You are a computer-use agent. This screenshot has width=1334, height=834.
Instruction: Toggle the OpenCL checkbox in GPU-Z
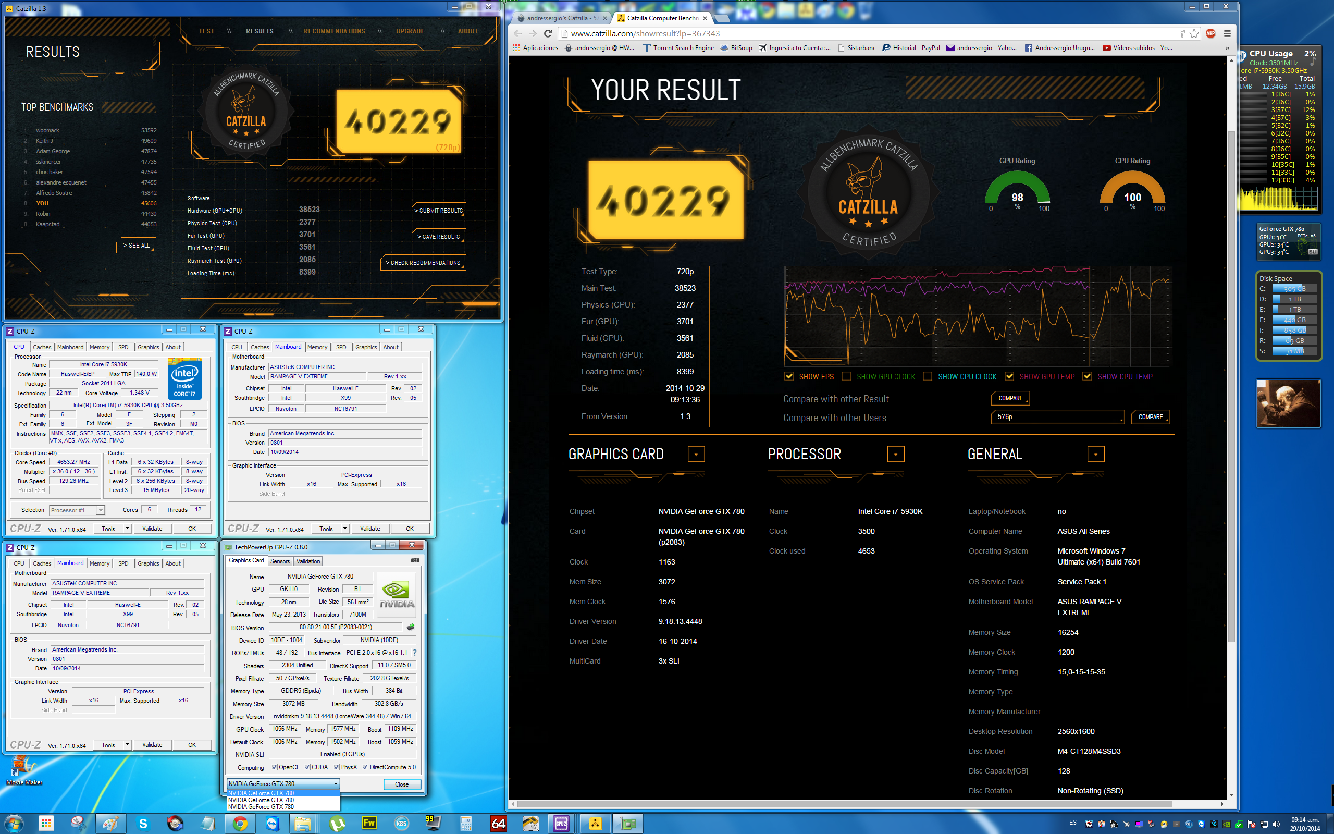[274, 767]
